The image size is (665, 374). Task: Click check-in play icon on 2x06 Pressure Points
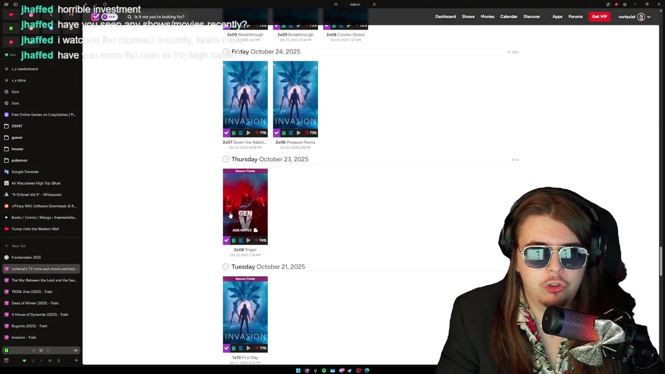tap(298, 133)
